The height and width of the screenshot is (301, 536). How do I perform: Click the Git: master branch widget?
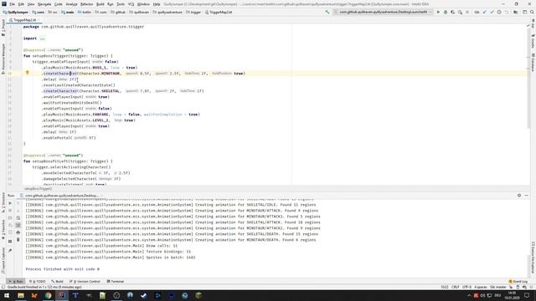[x=498, y=287]
